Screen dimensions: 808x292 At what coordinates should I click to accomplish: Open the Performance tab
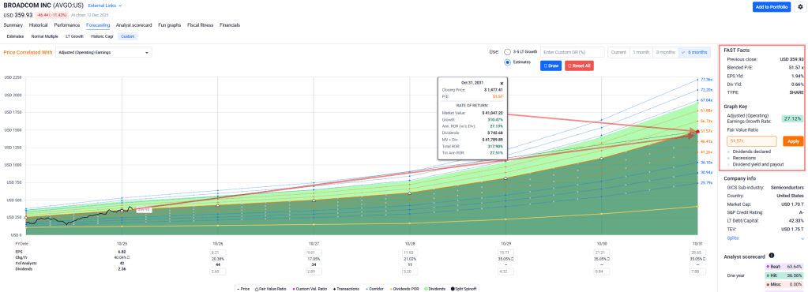[x=67, y=24]
